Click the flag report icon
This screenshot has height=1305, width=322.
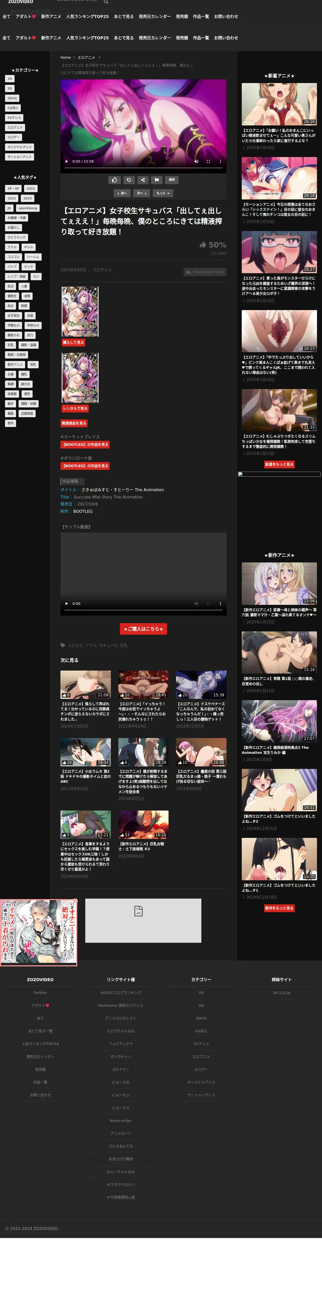157,179
